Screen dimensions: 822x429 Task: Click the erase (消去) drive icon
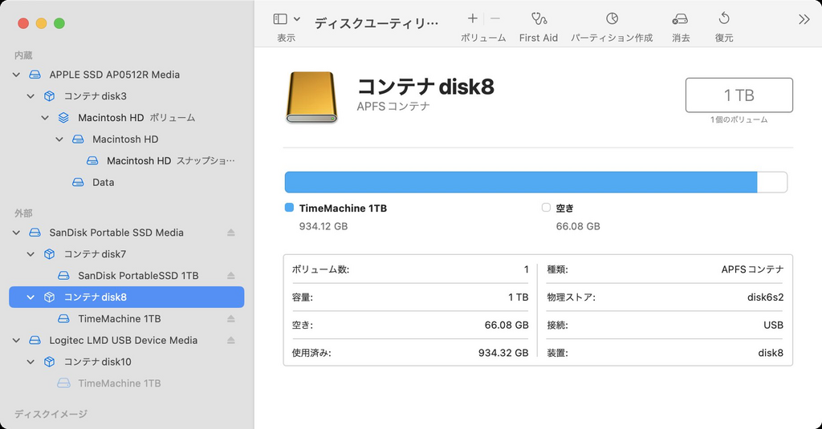tap(680, 19)
